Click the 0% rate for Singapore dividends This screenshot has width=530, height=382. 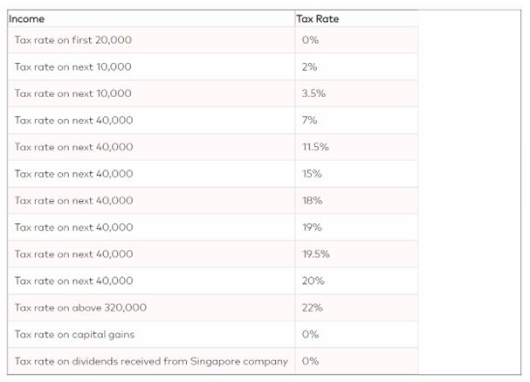pyautogui.click(x=310, y=361)
